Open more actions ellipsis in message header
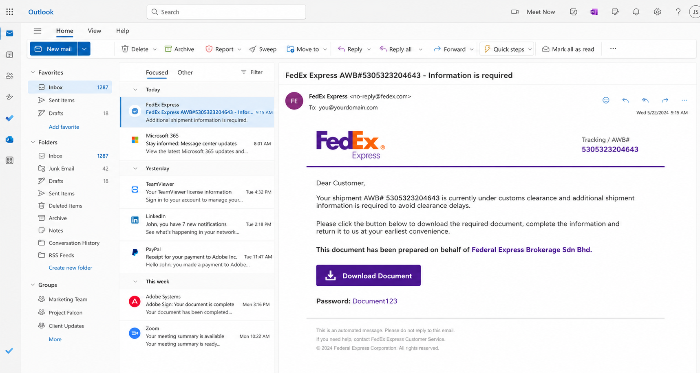 (684, 100)
